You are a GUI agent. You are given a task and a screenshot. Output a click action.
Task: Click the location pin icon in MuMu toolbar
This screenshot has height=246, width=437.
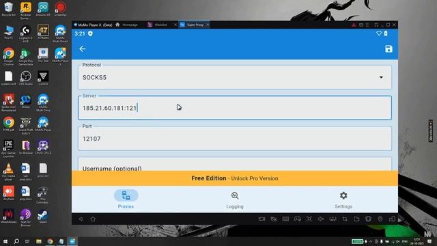(380, 219)
